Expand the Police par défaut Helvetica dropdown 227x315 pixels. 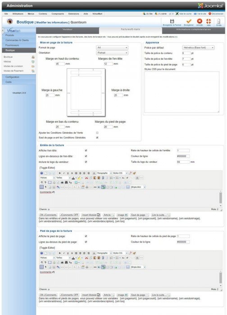tap(198, 48)
